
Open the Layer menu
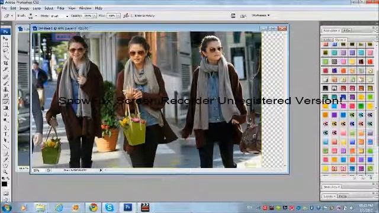pyautogui.click(x=37, y=8)
